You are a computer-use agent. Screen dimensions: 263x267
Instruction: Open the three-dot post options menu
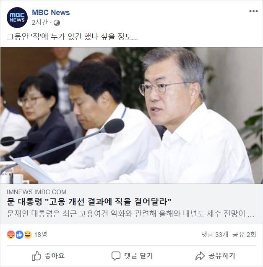253,11
